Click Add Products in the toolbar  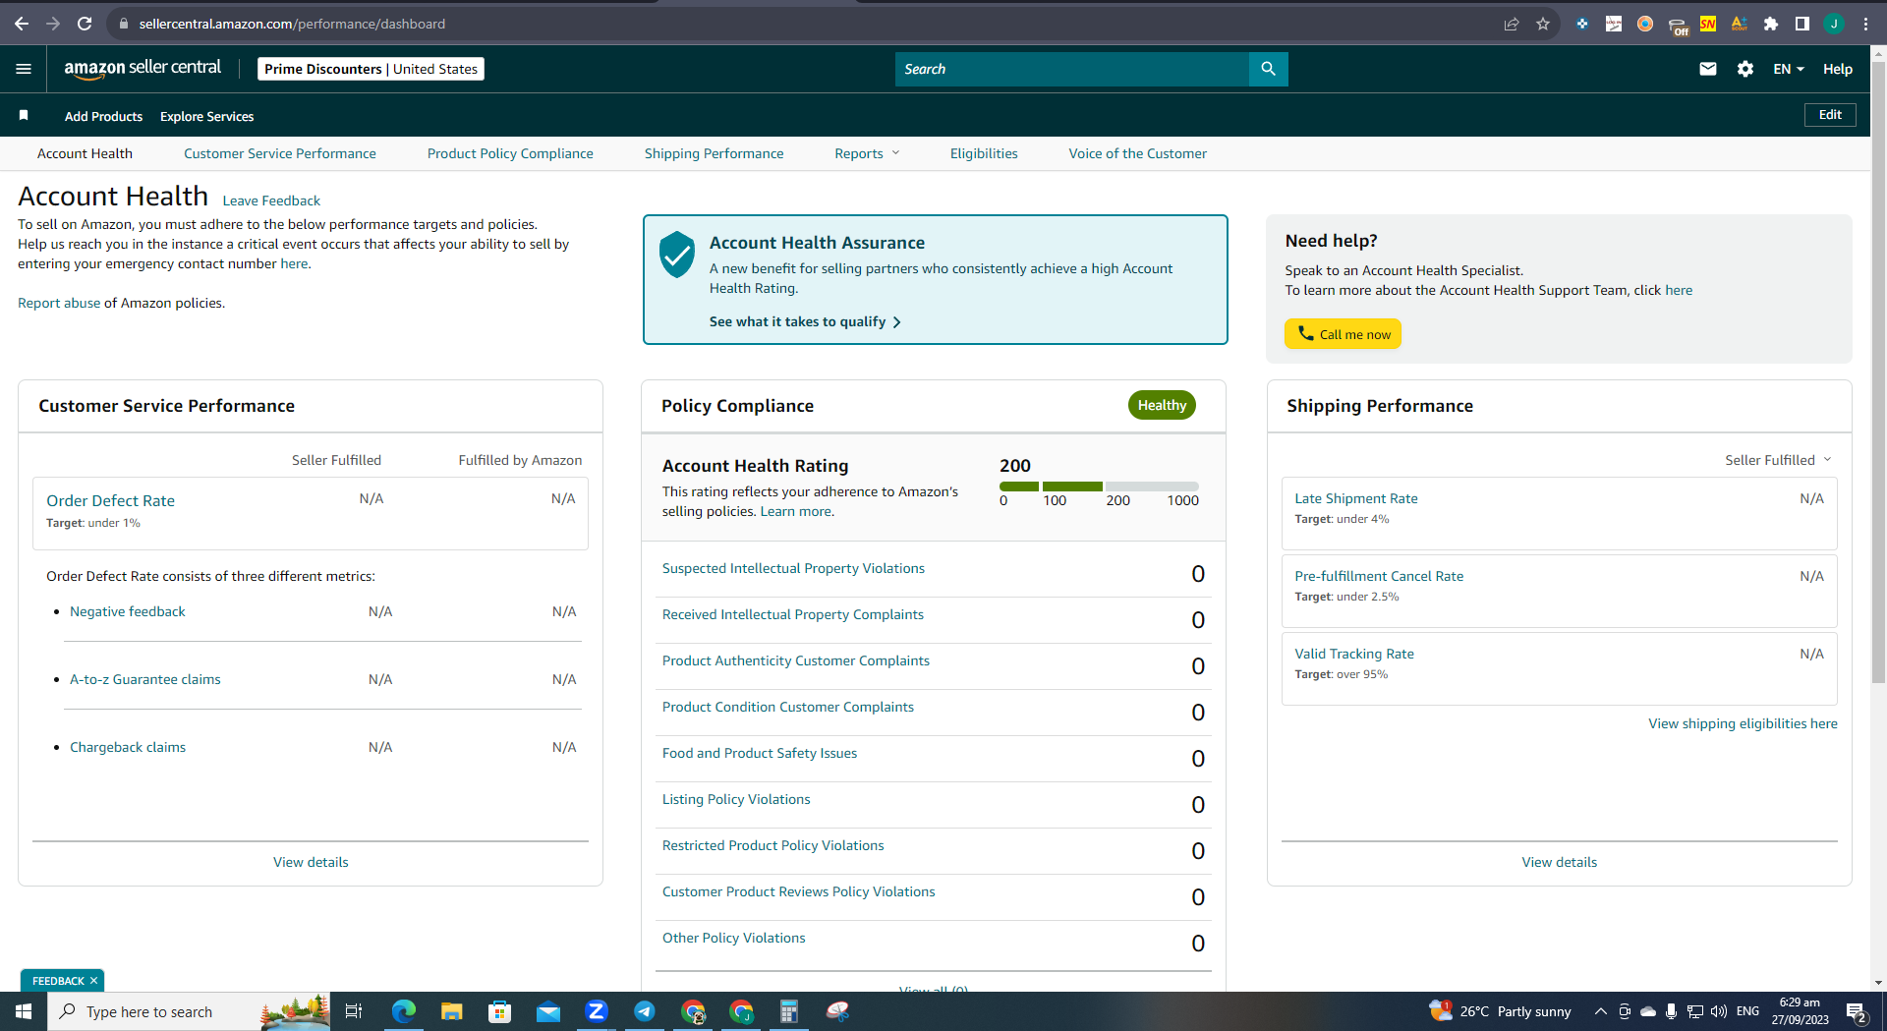point(103,116)
